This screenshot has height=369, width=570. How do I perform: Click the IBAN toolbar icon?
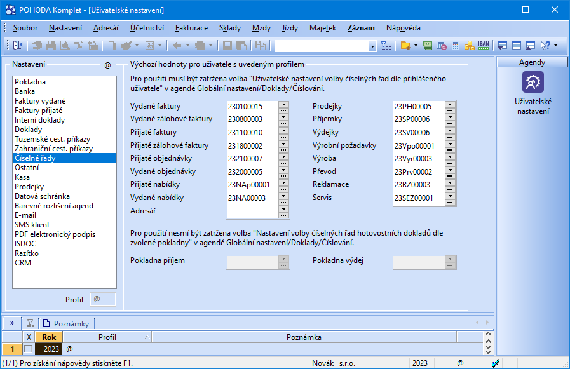[484, 45]
